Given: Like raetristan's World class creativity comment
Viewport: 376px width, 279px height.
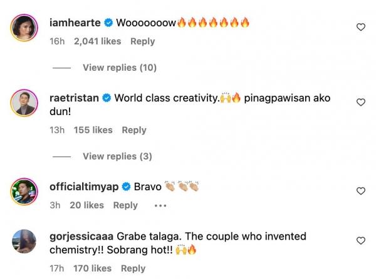Looking at the screenshot, I should pos(360,102).
